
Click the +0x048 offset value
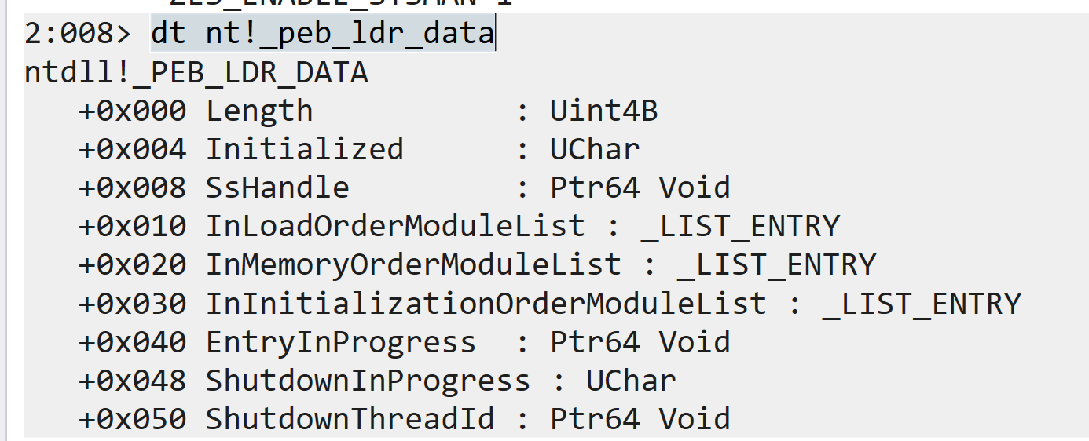pos(132,381)
